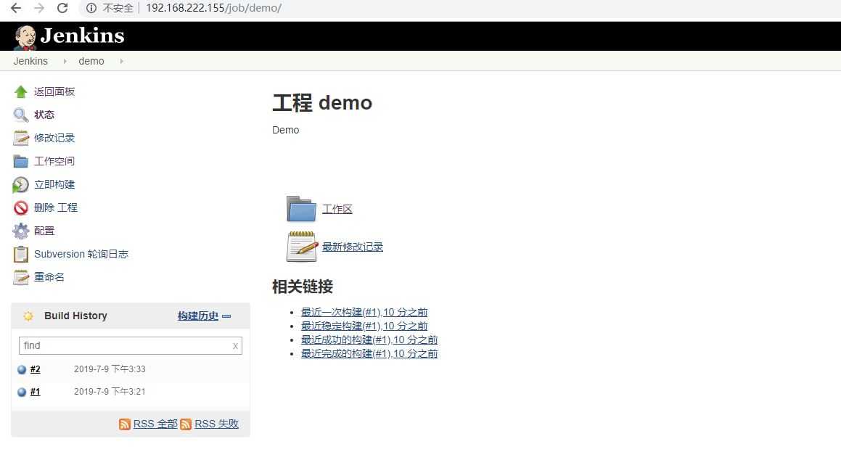Click the notepad 修改记录 sidebar icon
This screenshot has width=841, height=473.
pos(20,138)
